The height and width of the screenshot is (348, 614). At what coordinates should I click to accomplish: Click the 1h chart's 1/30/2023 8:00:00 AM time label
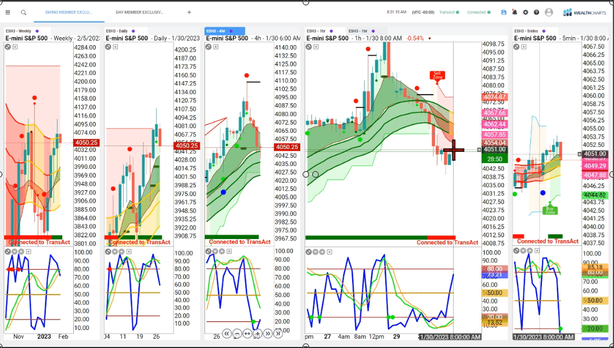tap(450, 336)
